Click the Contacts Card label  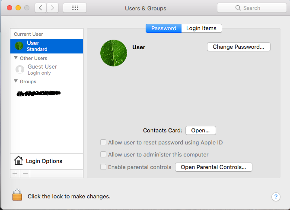[x=163, y=131]
